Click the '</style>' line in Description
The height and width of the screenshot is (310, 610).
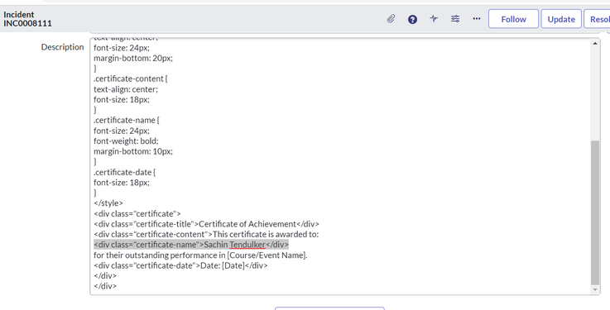pyautogui.click(x=108, y=203)
